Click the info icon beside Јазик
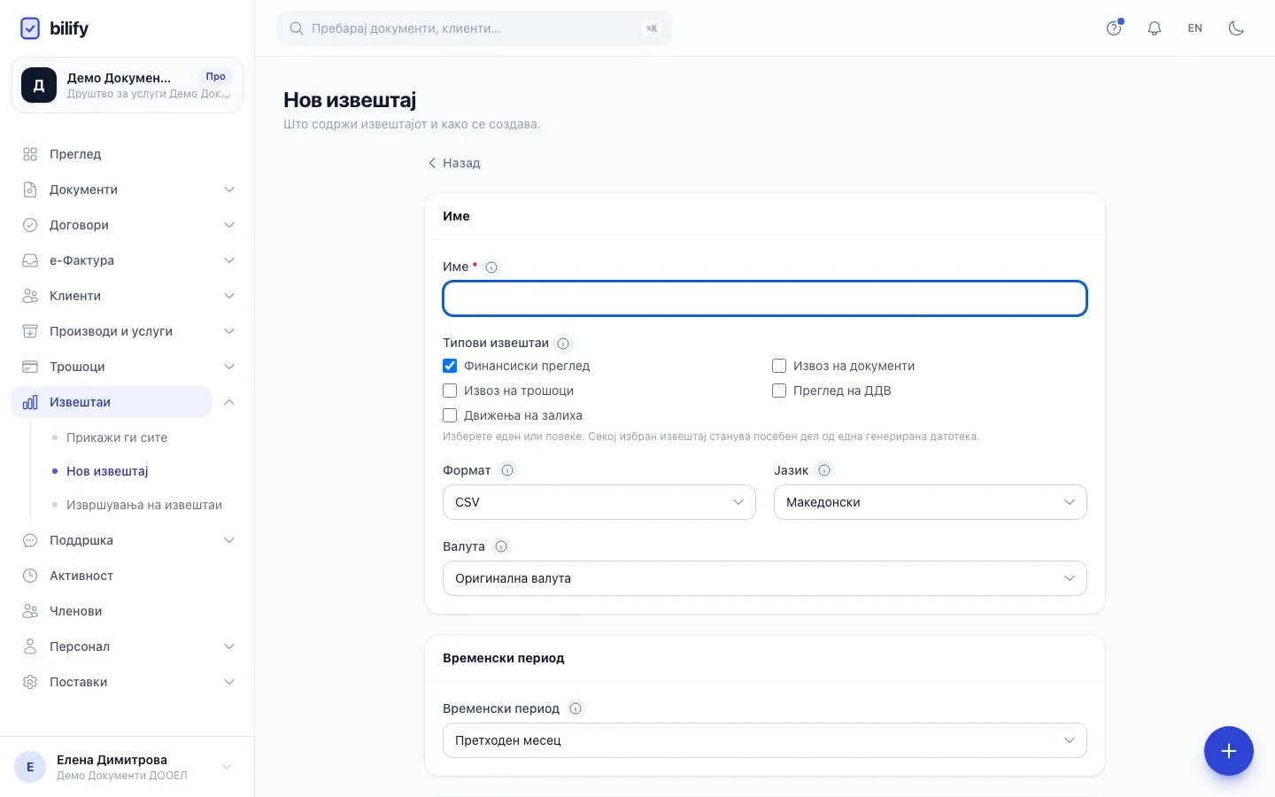Image resolution: width=1275 pixels, height=797 pixels. (824, 470)
